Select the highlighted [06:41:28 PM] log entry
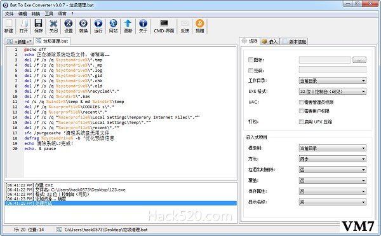Viewport: 381px width, 236px height. [x=121, y=203]
